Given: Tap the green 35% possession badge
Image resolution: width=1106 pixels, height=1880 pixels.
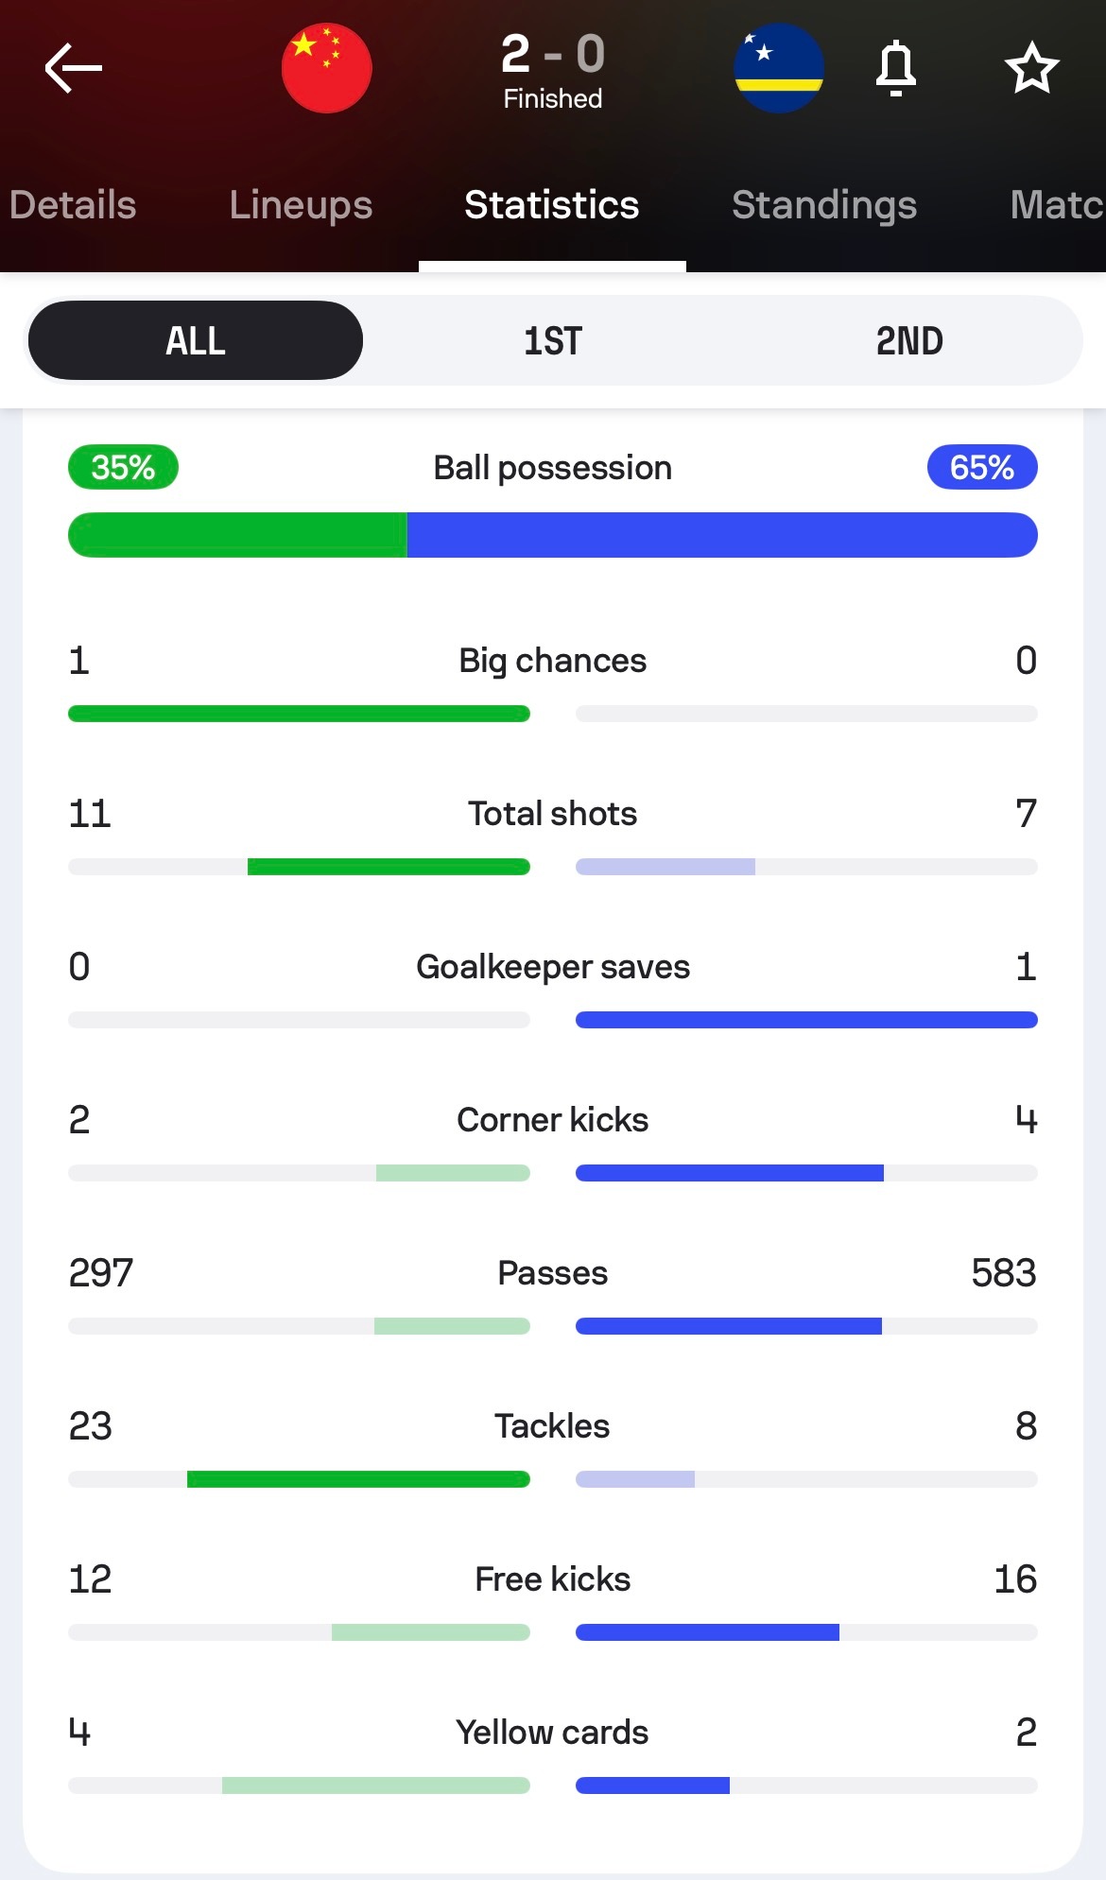Looking at the screenshot, I should pyautogui.click(x=123, y=467).
